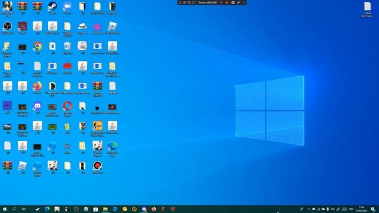Viewport: 379px width, 213px height.
Task: Open the notification center
Action: (372, 209)
